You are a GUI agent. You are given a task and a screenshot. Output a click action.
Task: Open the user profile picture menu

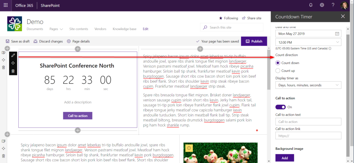point(345,6)
